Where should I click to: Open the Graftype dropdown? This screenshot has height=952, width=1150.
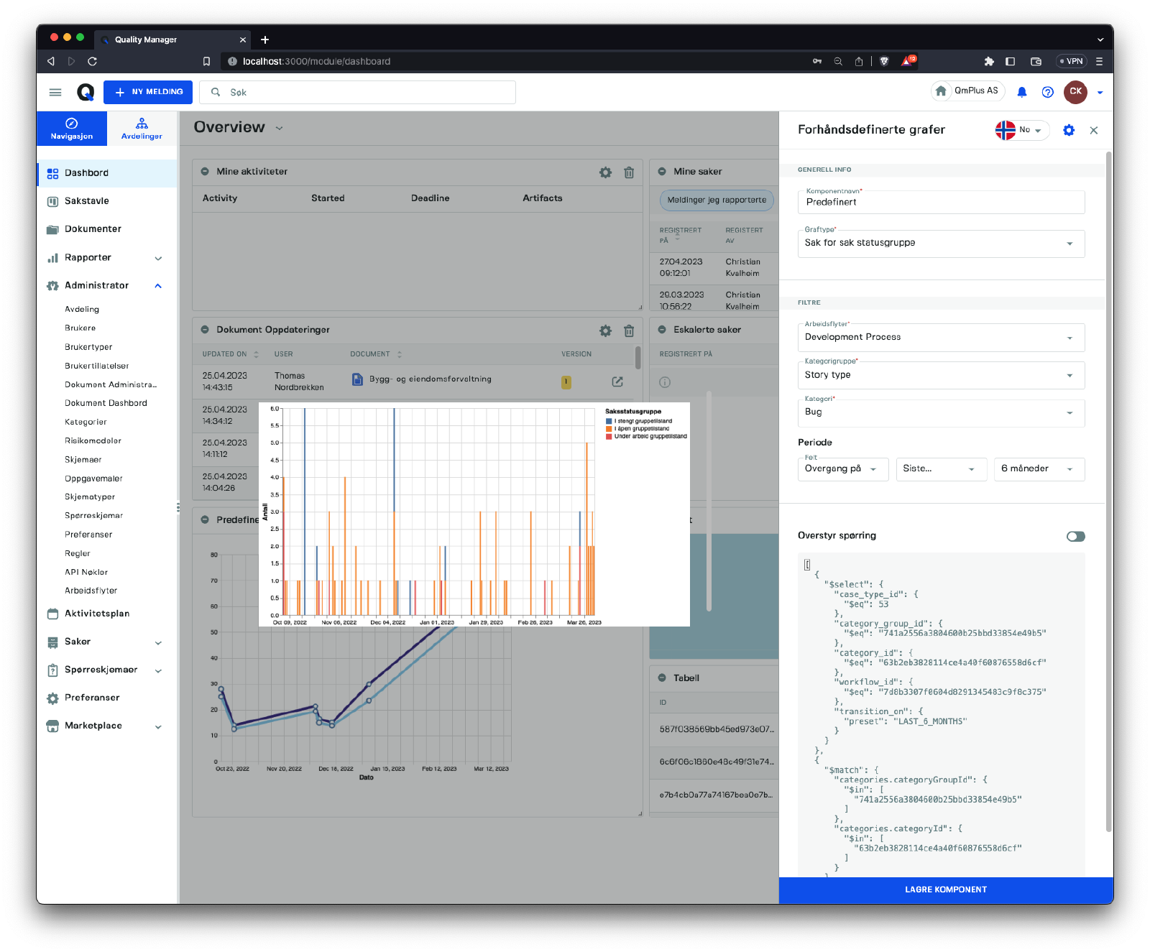click(x=941, y=244)
